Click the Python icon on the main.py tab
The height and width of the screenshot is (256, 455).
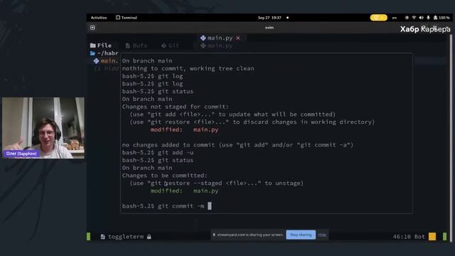pos(203,38)
